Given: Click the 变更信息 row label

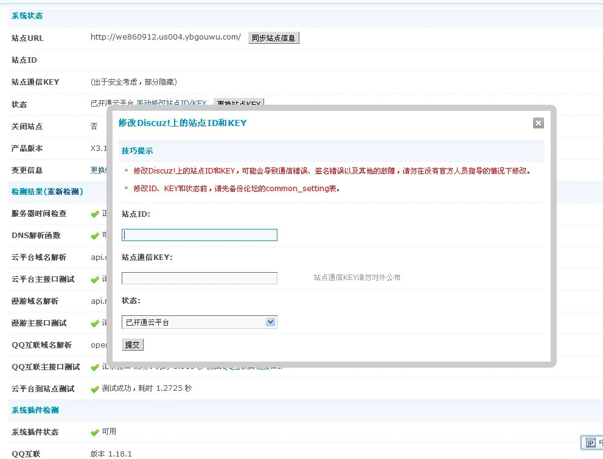Looking at the screenshot, I should (x=27, y=170).
